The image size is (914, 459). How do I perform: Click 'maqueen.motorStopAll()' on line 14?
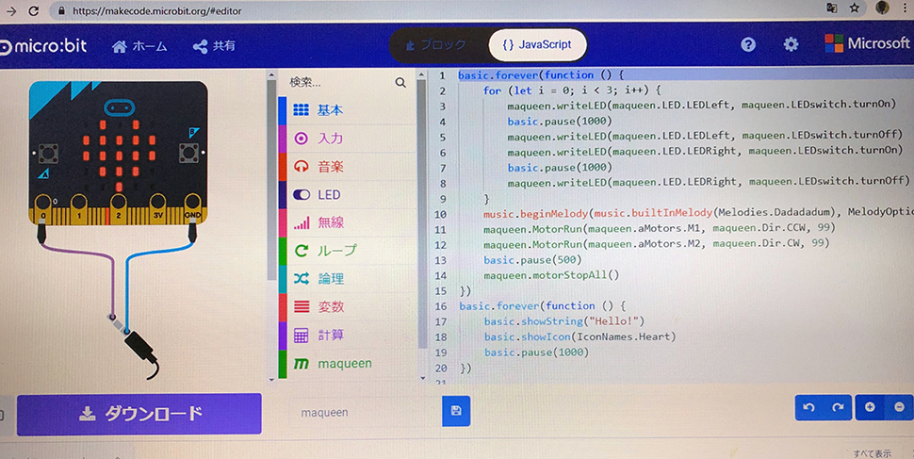tap(551, 274)
